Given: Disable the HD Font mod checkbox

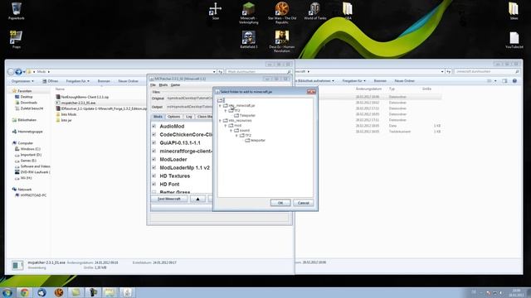Looking at the screenshot, I should (x=154, y=184).
